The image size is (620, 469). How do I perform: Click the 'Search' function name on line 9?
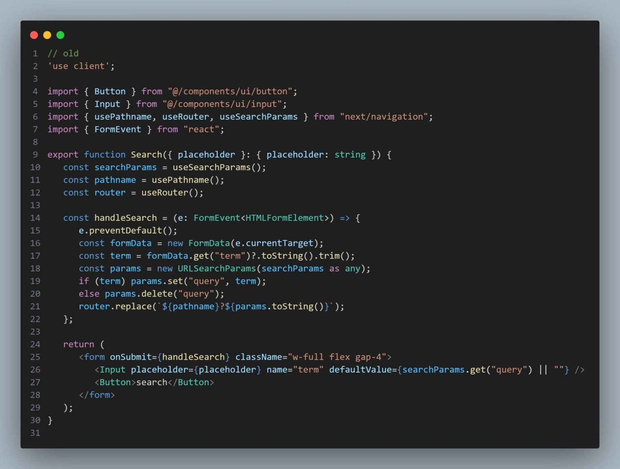[x=146, y=155]
